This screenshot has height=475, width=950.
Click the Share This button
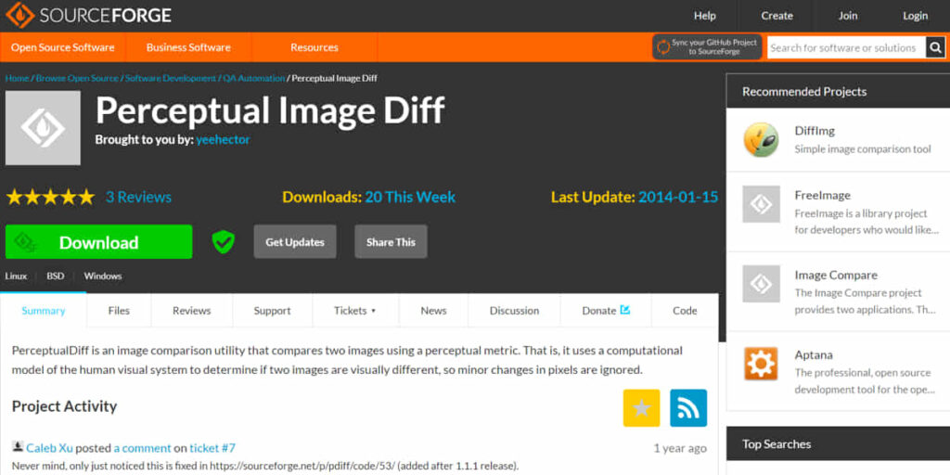coord(391,242)
